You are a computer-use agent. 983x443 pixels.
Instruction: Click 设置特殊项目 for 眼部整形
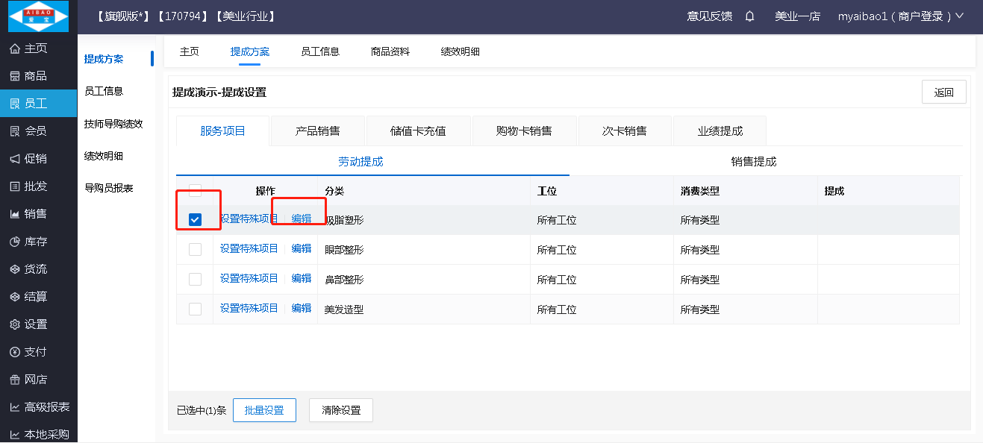[x=249, y=248]
